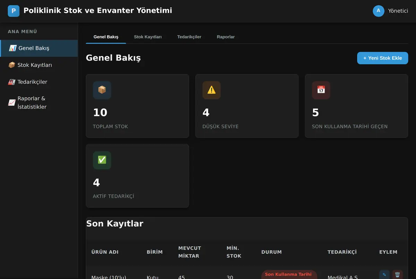The image size is (416, 279).
Task: Select Stok Kayıtları in the sidebar menu
Action: pyautogui.click(x=39, y=65)
